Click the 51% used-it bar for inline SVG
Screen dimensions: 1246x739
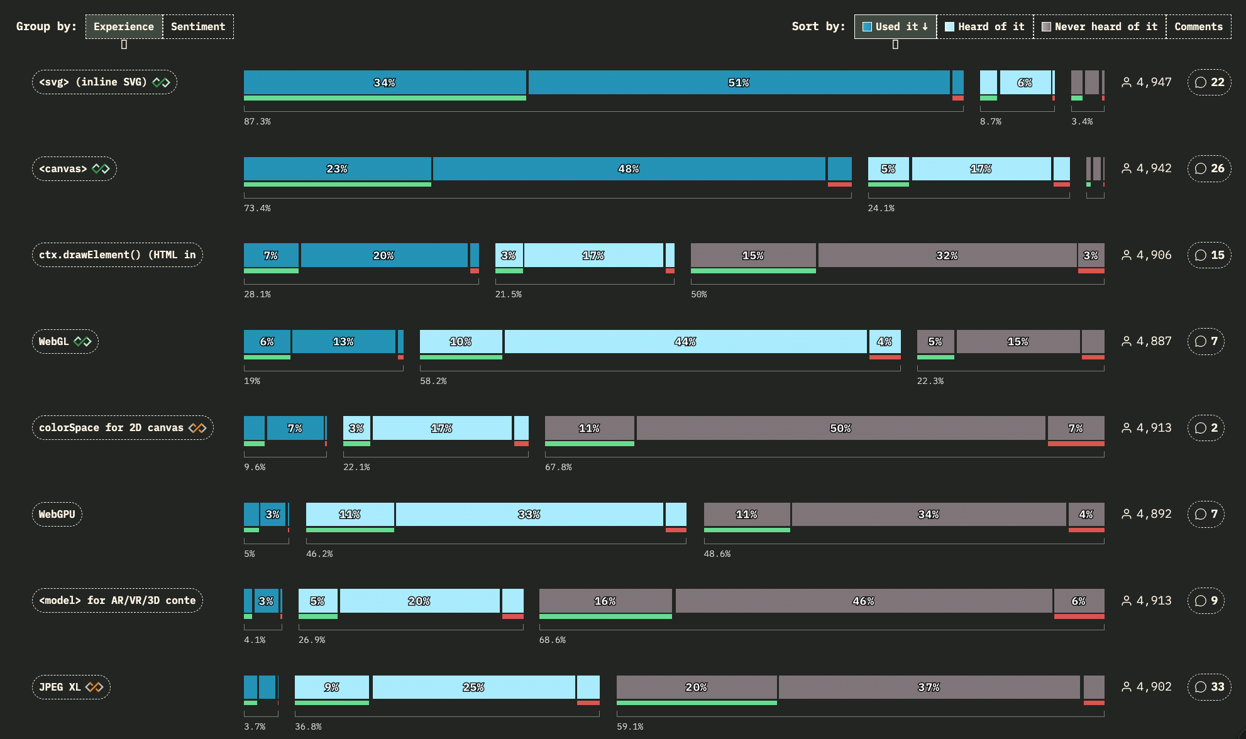[739, 82]
